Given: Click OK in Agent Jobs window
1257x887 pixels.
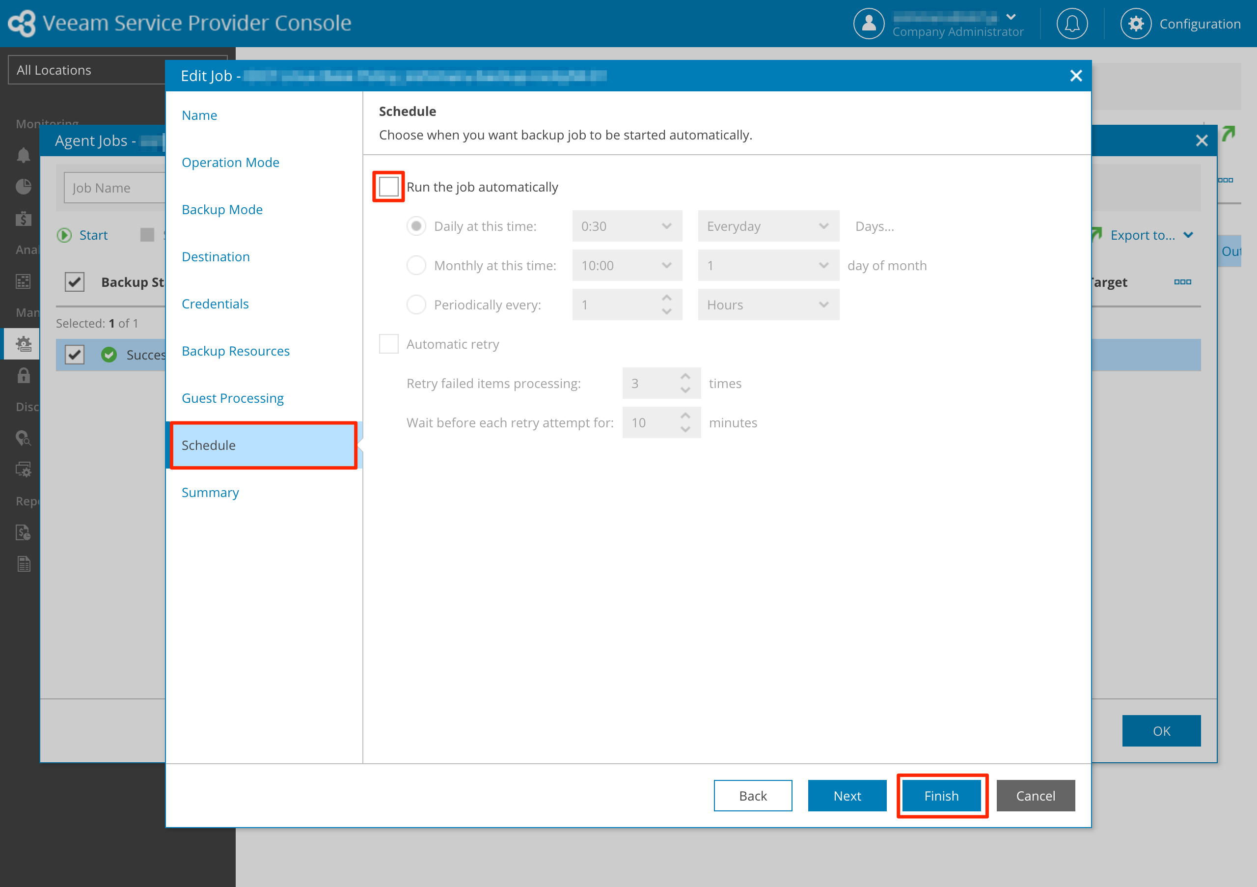Looking at the screenshot, I should (1161, 730).
